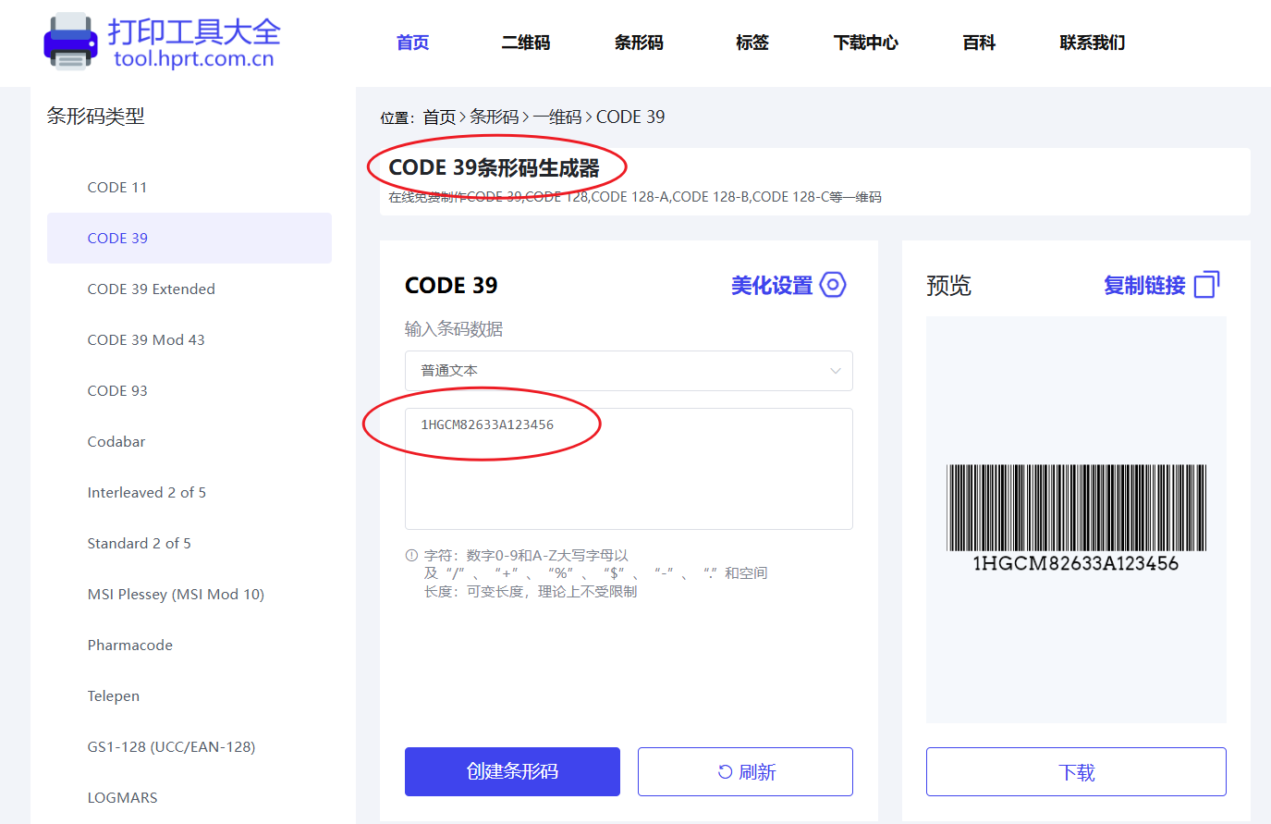
Task: Click 一维码 in the breadcrumb
Action: 557,117
